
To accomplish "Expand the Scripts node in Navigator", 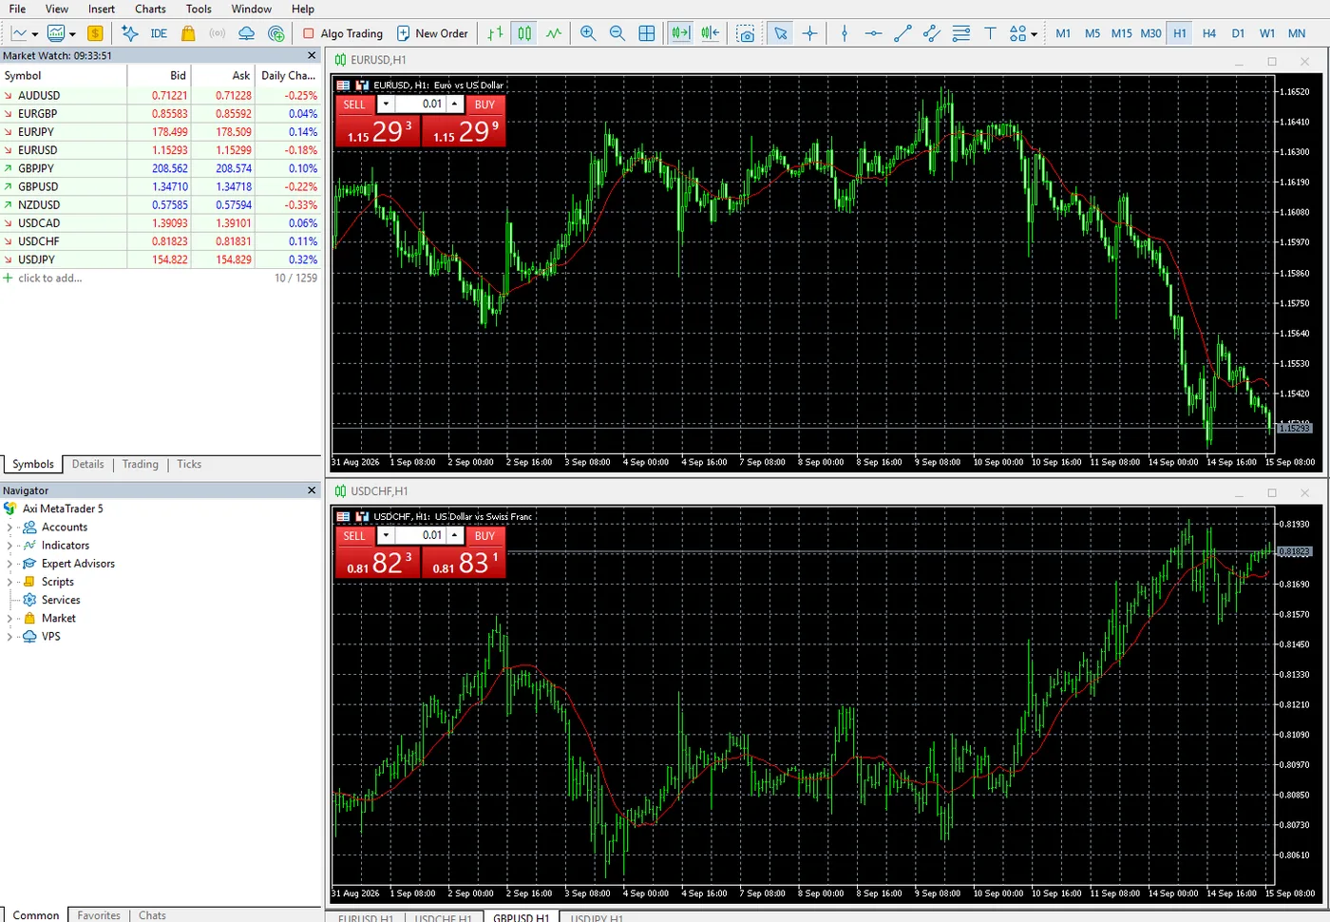I will point(9,582).
